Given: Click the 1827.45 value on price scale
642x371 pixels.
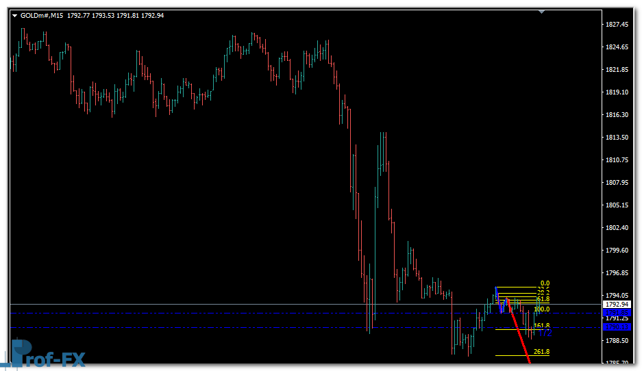Looking at the screenshot, I should [x=618, y=25].
